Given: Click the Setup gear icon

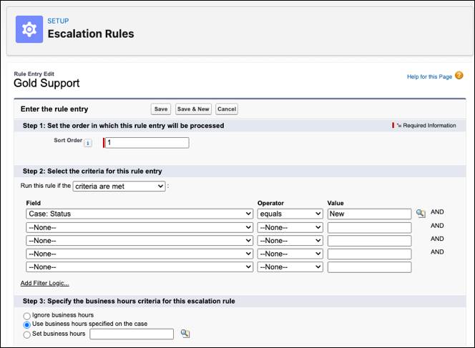Looking at the screenshot, I should [x=29, y=29].
